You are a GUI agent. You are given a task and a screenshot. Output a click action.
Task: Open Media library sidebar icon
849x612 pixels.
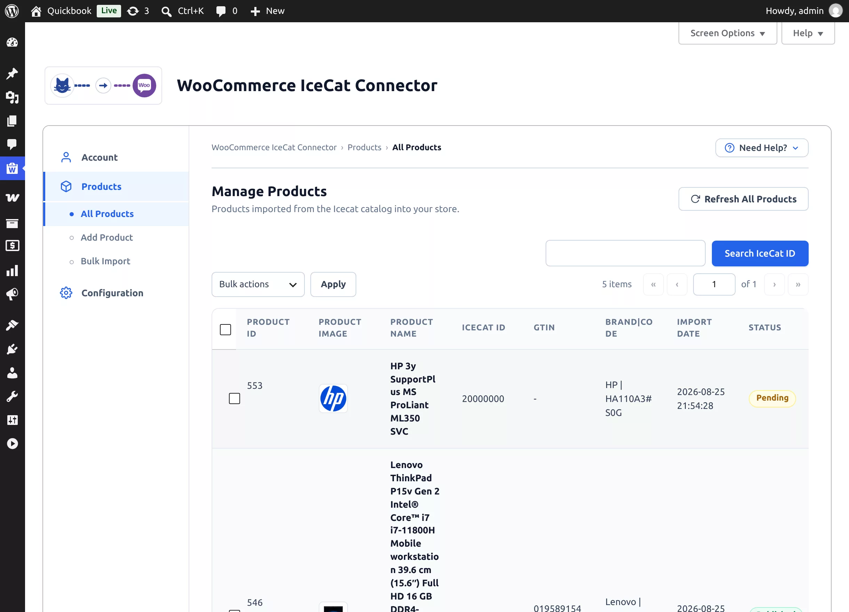pos(12,97)
